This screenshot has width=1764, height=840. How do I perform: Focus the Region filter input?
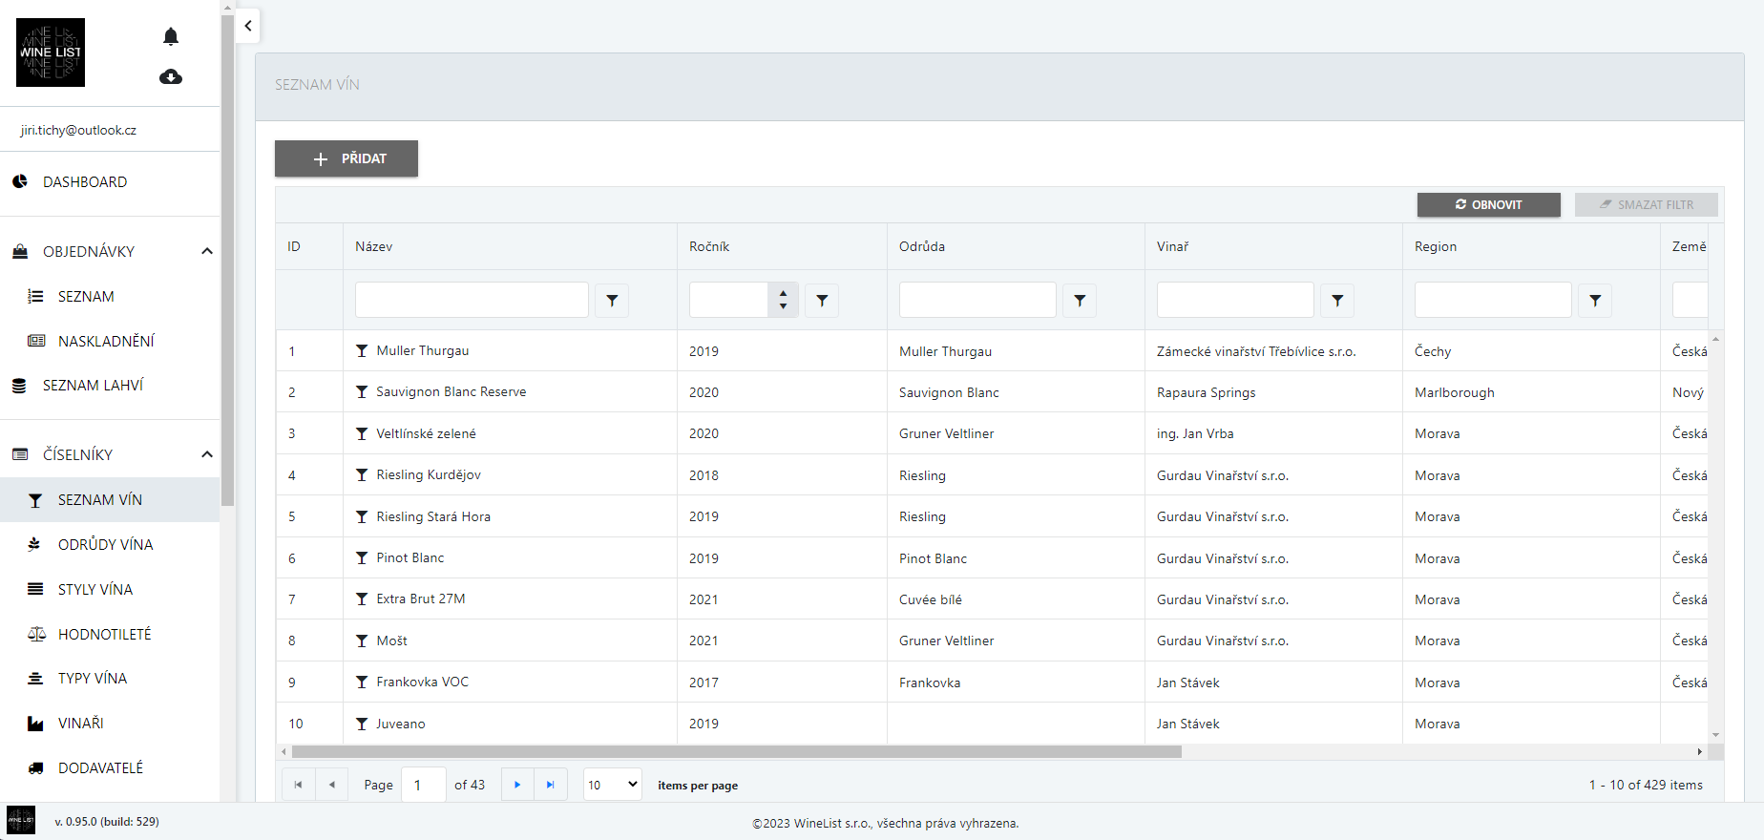click(x=1493, y=300)
